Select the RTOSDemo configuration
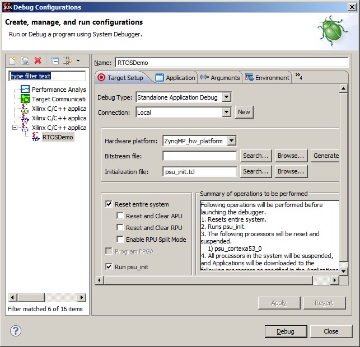 click(58, 137)
